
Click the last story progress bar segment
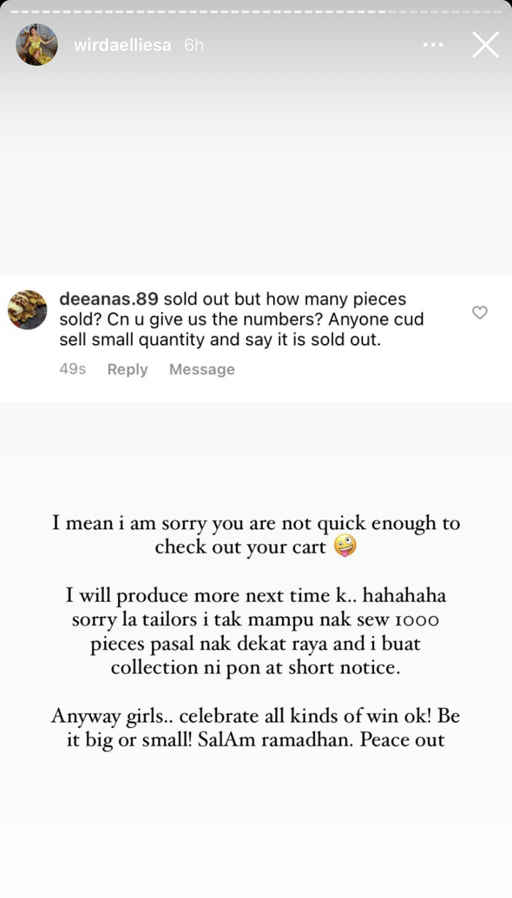coord(497,12)
